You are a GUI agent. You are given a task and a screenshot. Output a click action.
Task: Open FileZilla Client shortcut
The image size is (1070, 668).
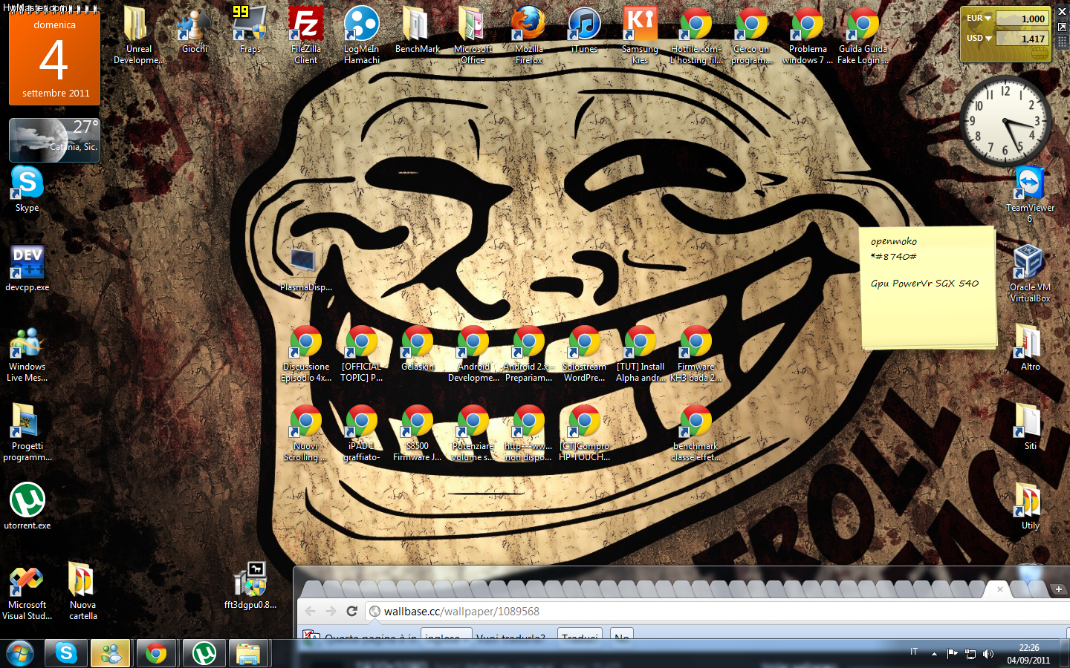pos(305,35)
